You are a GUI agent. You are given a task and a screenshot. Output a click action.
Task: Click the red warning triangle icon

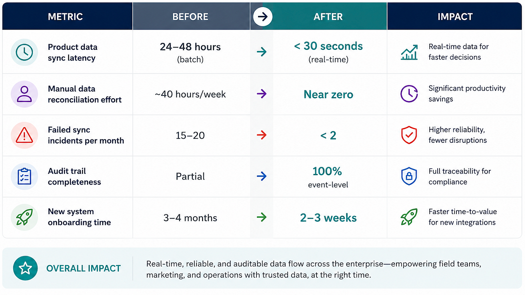(24, 135)
